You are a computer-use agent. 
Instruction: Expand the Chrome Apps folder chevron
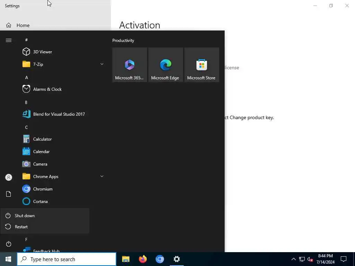point(102,176)
